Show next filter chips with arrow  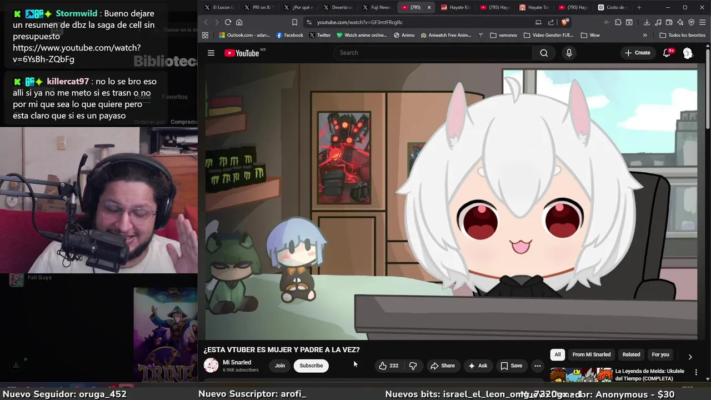(690, 357)
